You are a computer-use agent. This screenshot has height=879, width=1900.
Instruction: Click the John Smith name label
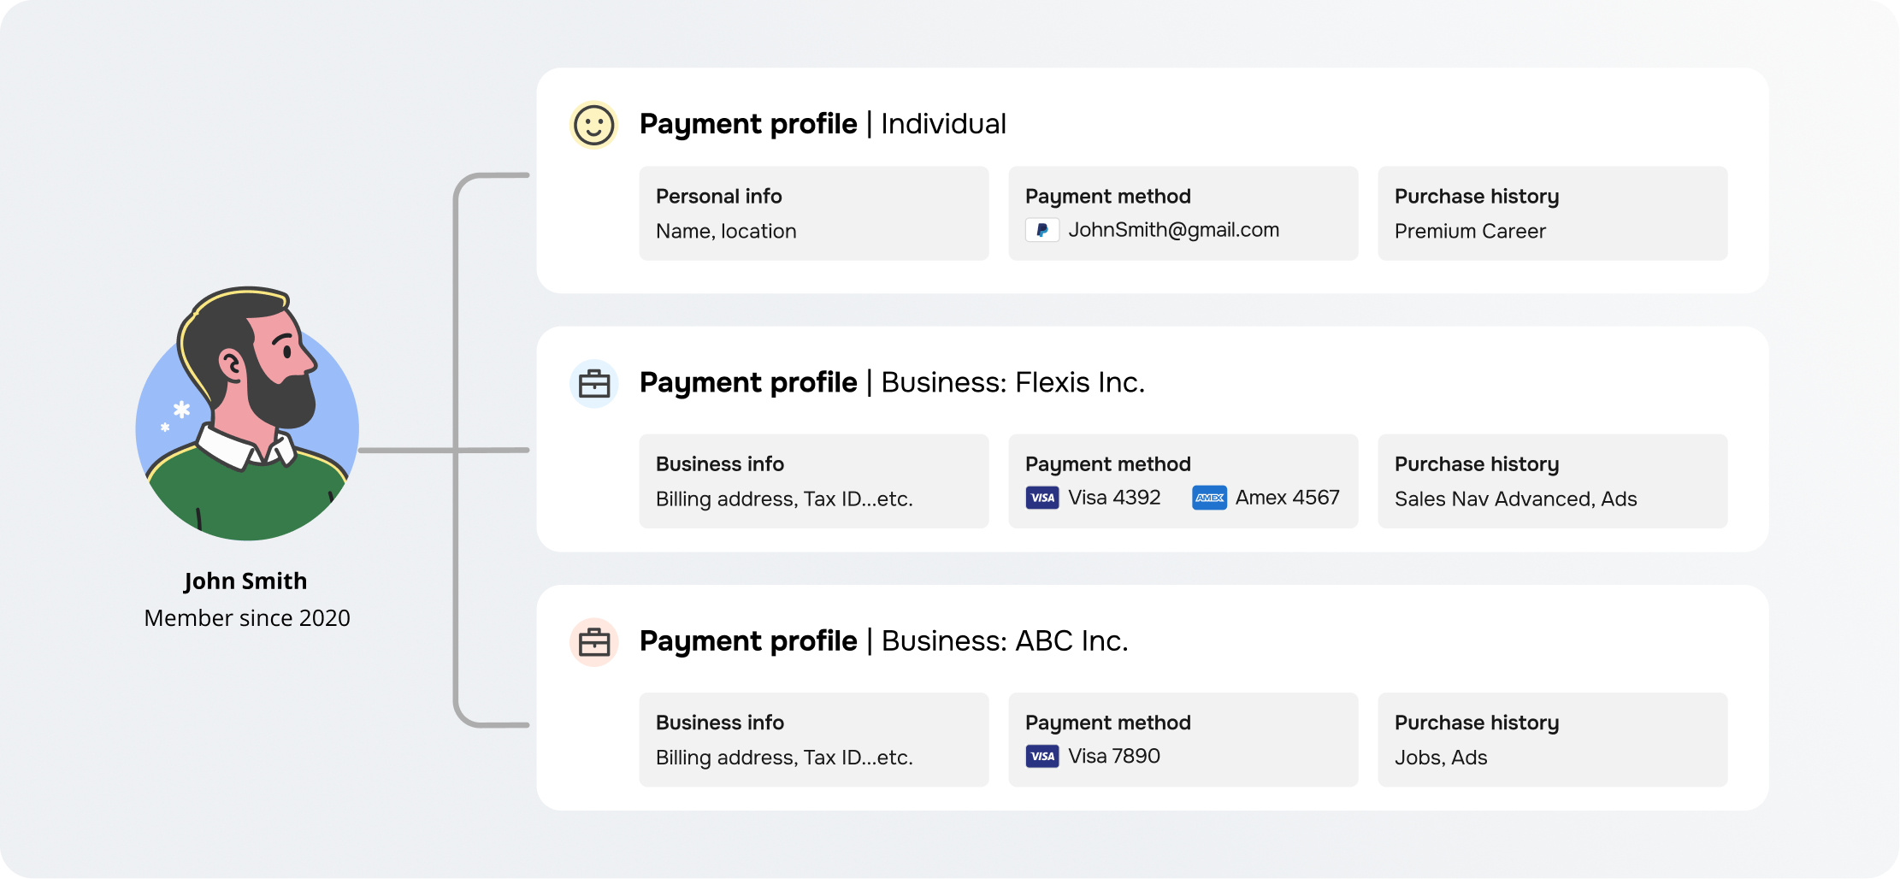pos(245,581)
